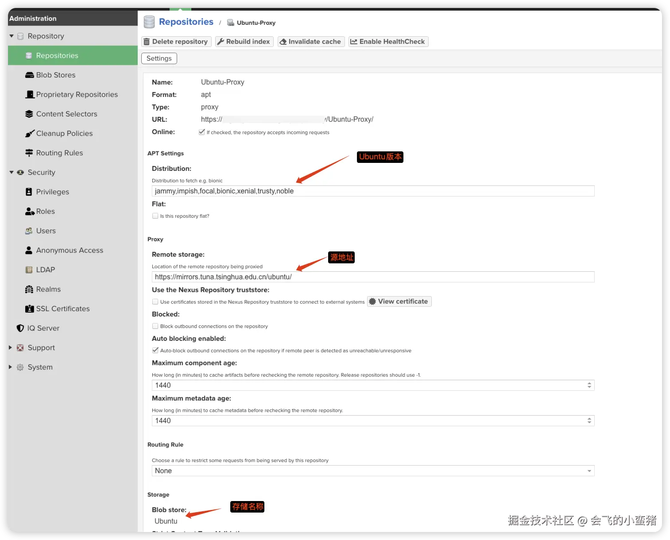
Task: Click the Maximum metadata age stepper arrows
Action: pos(589,421)
